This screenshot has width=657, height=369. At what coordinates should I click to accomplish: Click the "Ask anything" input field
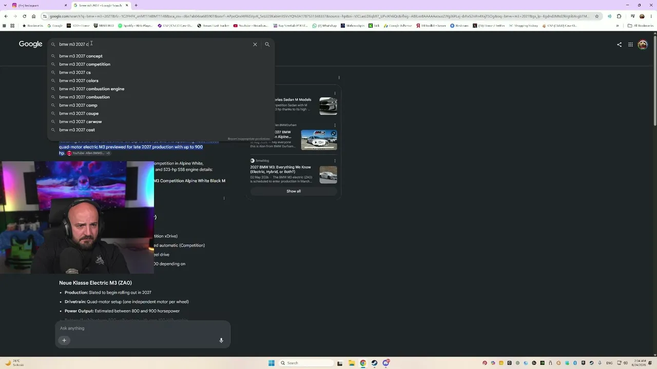143,328
